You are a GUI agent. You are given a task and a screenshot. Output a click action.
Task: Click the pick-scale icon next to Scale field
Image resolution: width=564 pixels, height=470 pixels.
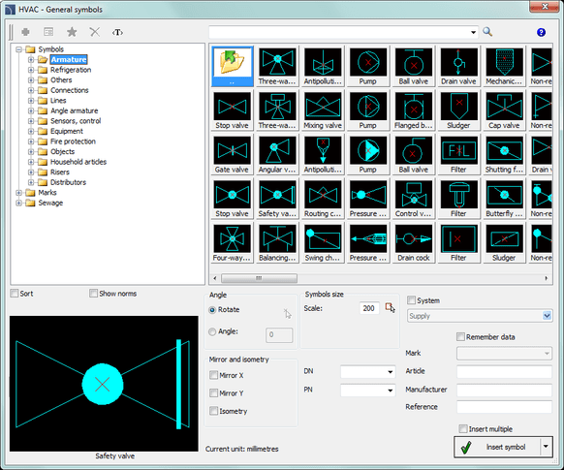390,308
